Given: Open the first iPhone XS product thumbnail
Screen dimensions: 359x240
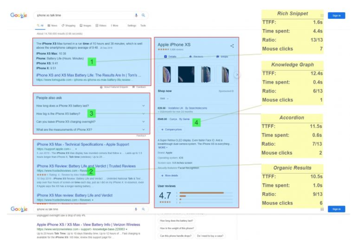Looking at the screenshot, I should coord(166,74).
